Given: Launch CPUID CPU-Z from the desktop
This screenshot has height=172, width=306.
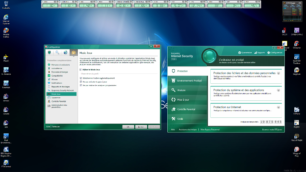Looking at the screenshot, I should click(297, 32).
